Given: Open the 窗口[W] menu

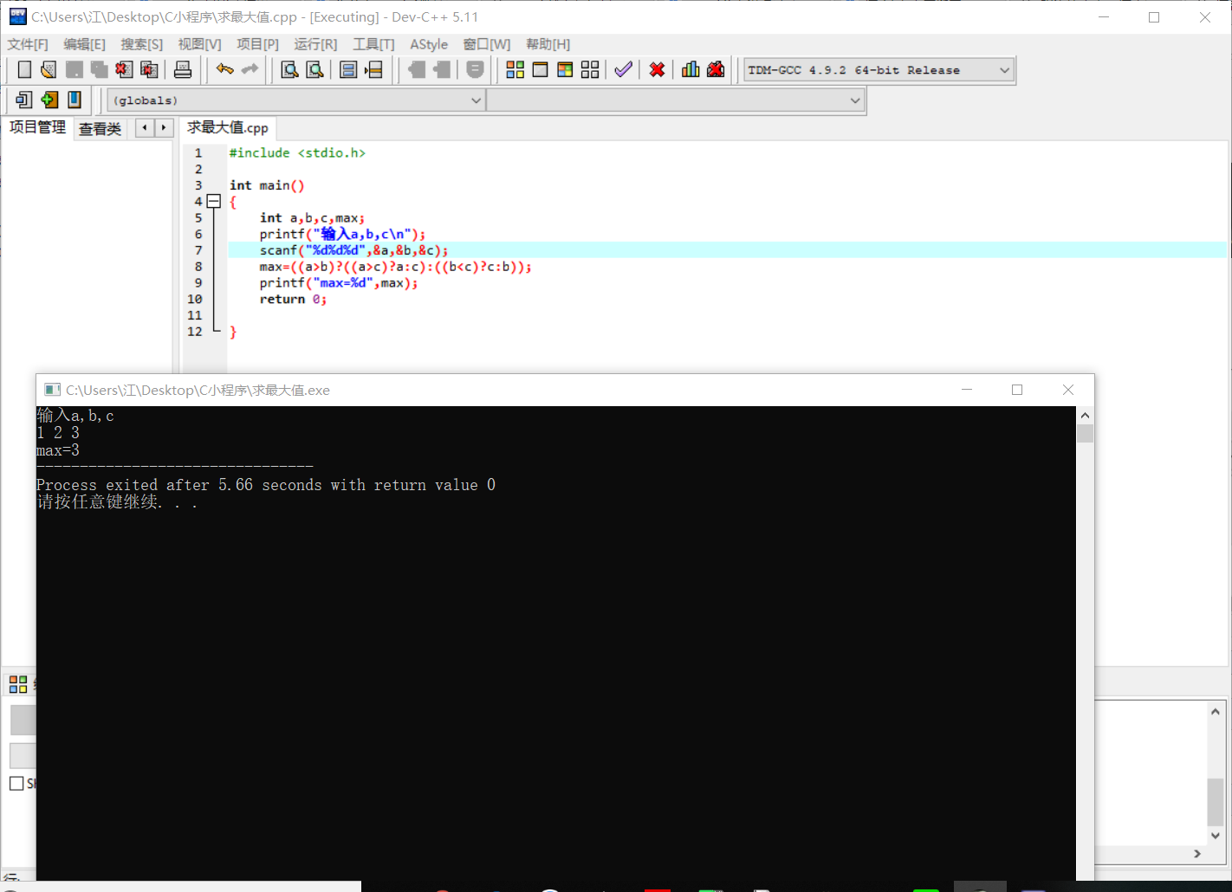Looking at the screenshot, I should (x=487, y=44).
